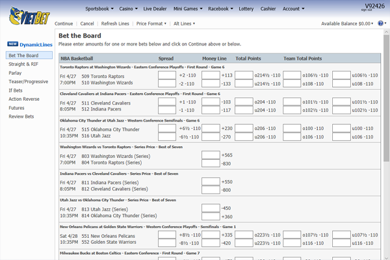390x260 pixels.
Task: Click the Indiana Pacers Series +550 field
Action: tap(211, 181)
